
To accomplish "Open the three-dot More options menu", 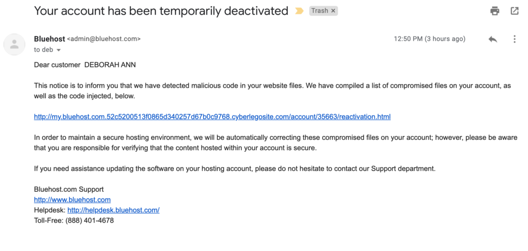I will (x=514, y=39).
